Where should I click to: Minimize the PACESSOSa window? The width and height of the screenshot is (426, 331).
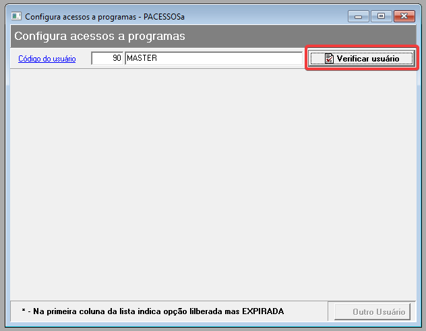point(360,16)
